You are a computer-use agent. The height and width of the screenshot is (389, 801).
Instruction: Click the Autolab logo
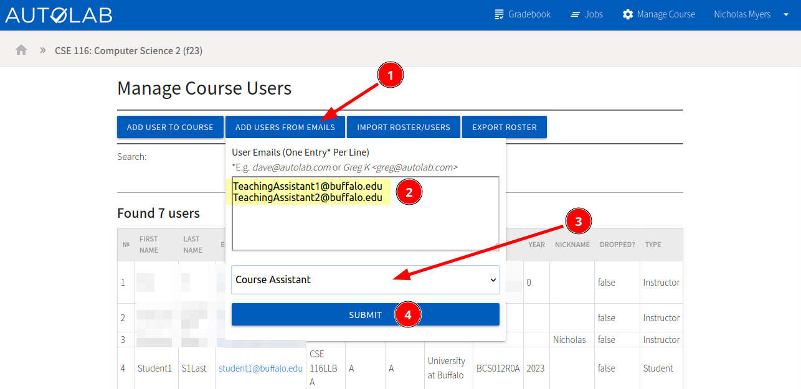coord(59,14)
